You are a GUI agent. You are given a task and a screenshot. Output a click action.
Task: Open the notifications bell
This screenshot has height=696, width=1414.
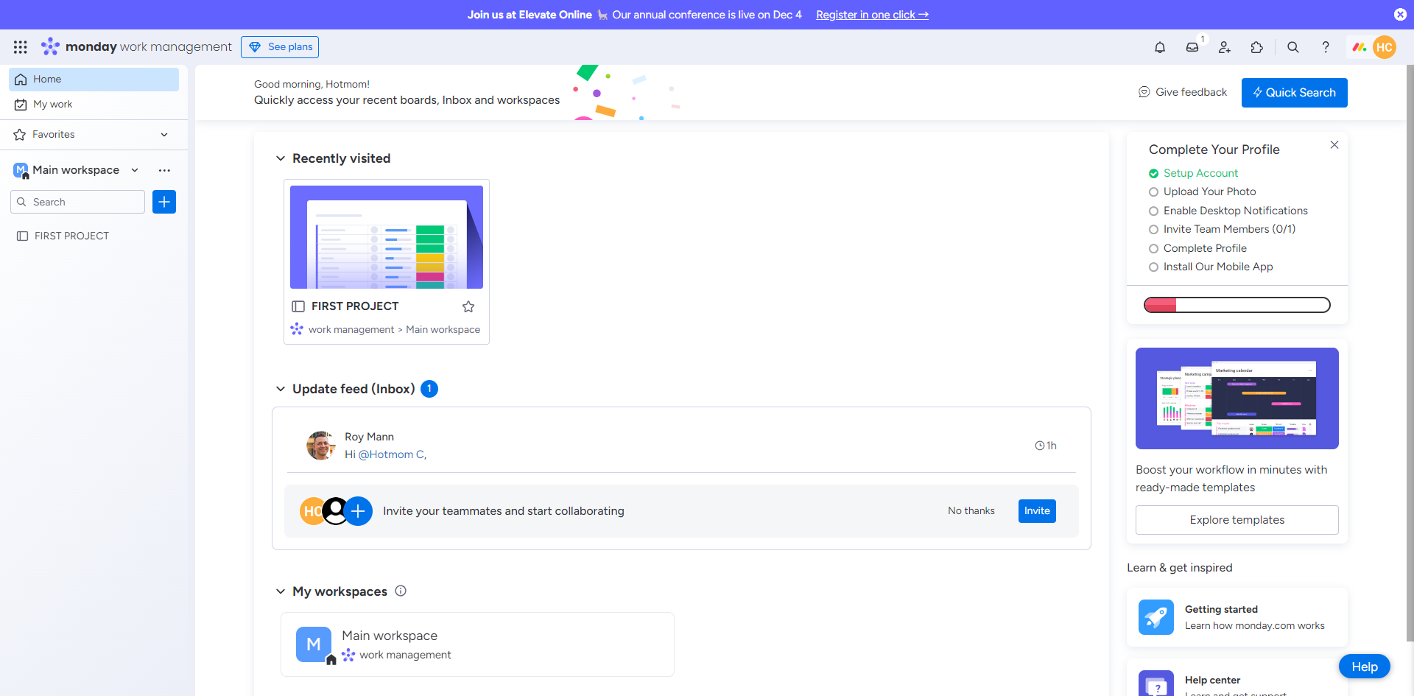pyautogui.click(x=1160, y=47)
